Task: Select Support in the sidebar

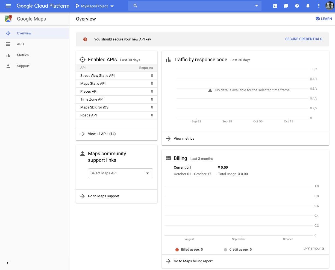Action: [x=23, y=66]
